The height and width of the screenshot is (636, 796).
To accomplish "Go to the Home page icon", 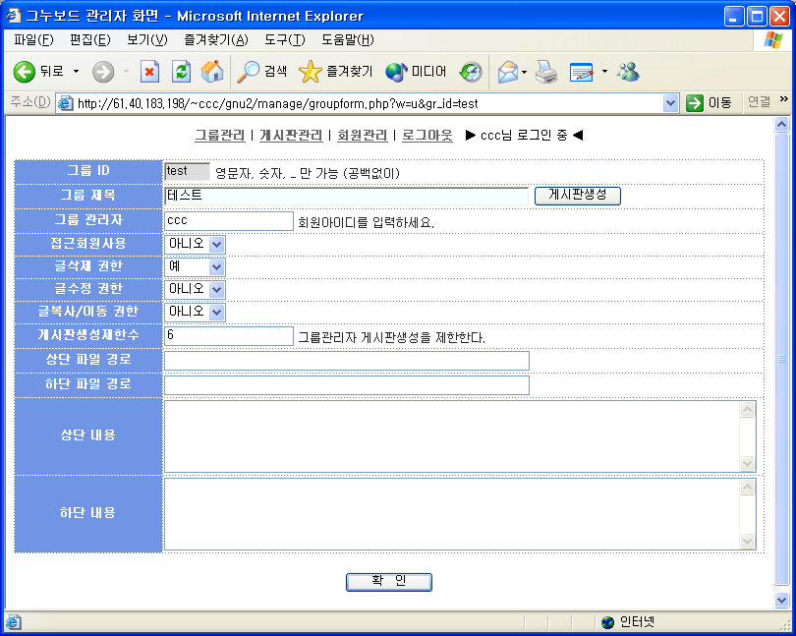I will 211,72.
